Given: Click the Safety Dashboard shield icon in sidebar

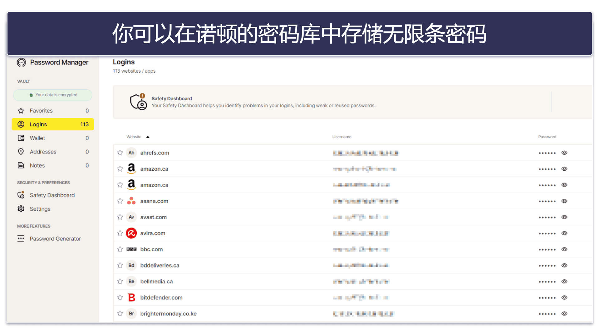Looking at the screenshot, I should [21, 195].
